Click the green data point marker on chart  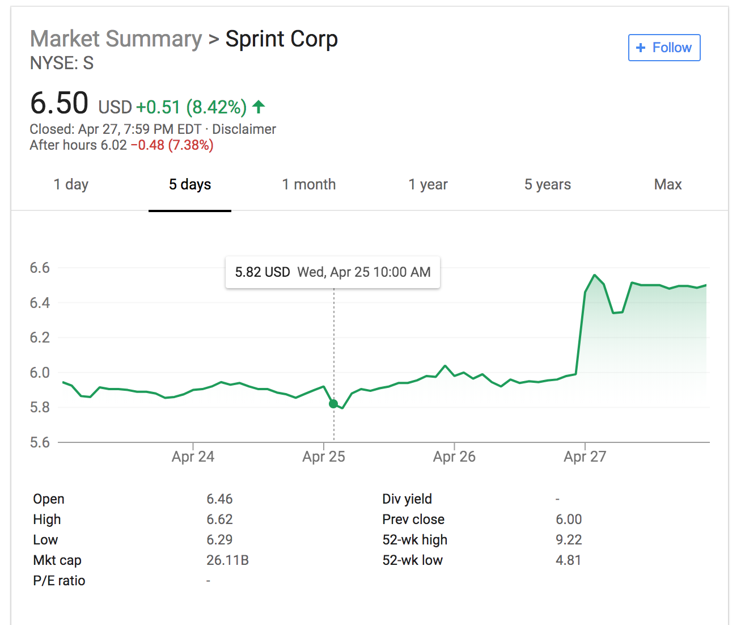click(x=333, y=404)
